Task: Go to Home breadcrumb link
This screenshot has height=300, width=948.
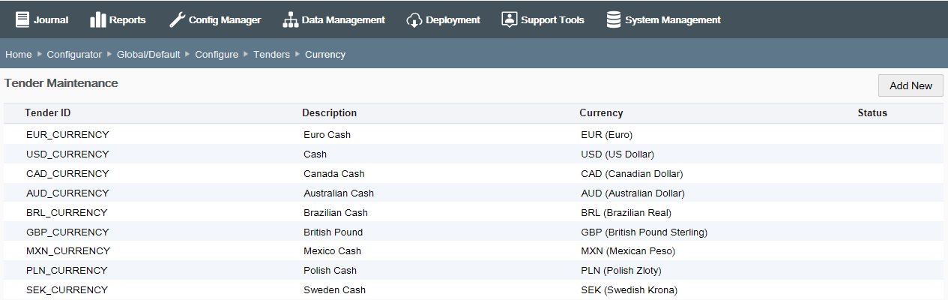Action: click(19, 55)
